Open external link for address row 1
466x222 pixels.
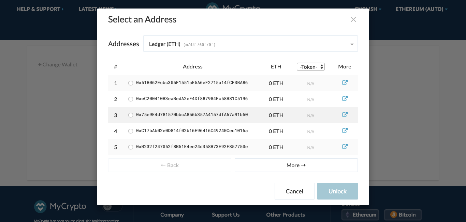(345, 83)
